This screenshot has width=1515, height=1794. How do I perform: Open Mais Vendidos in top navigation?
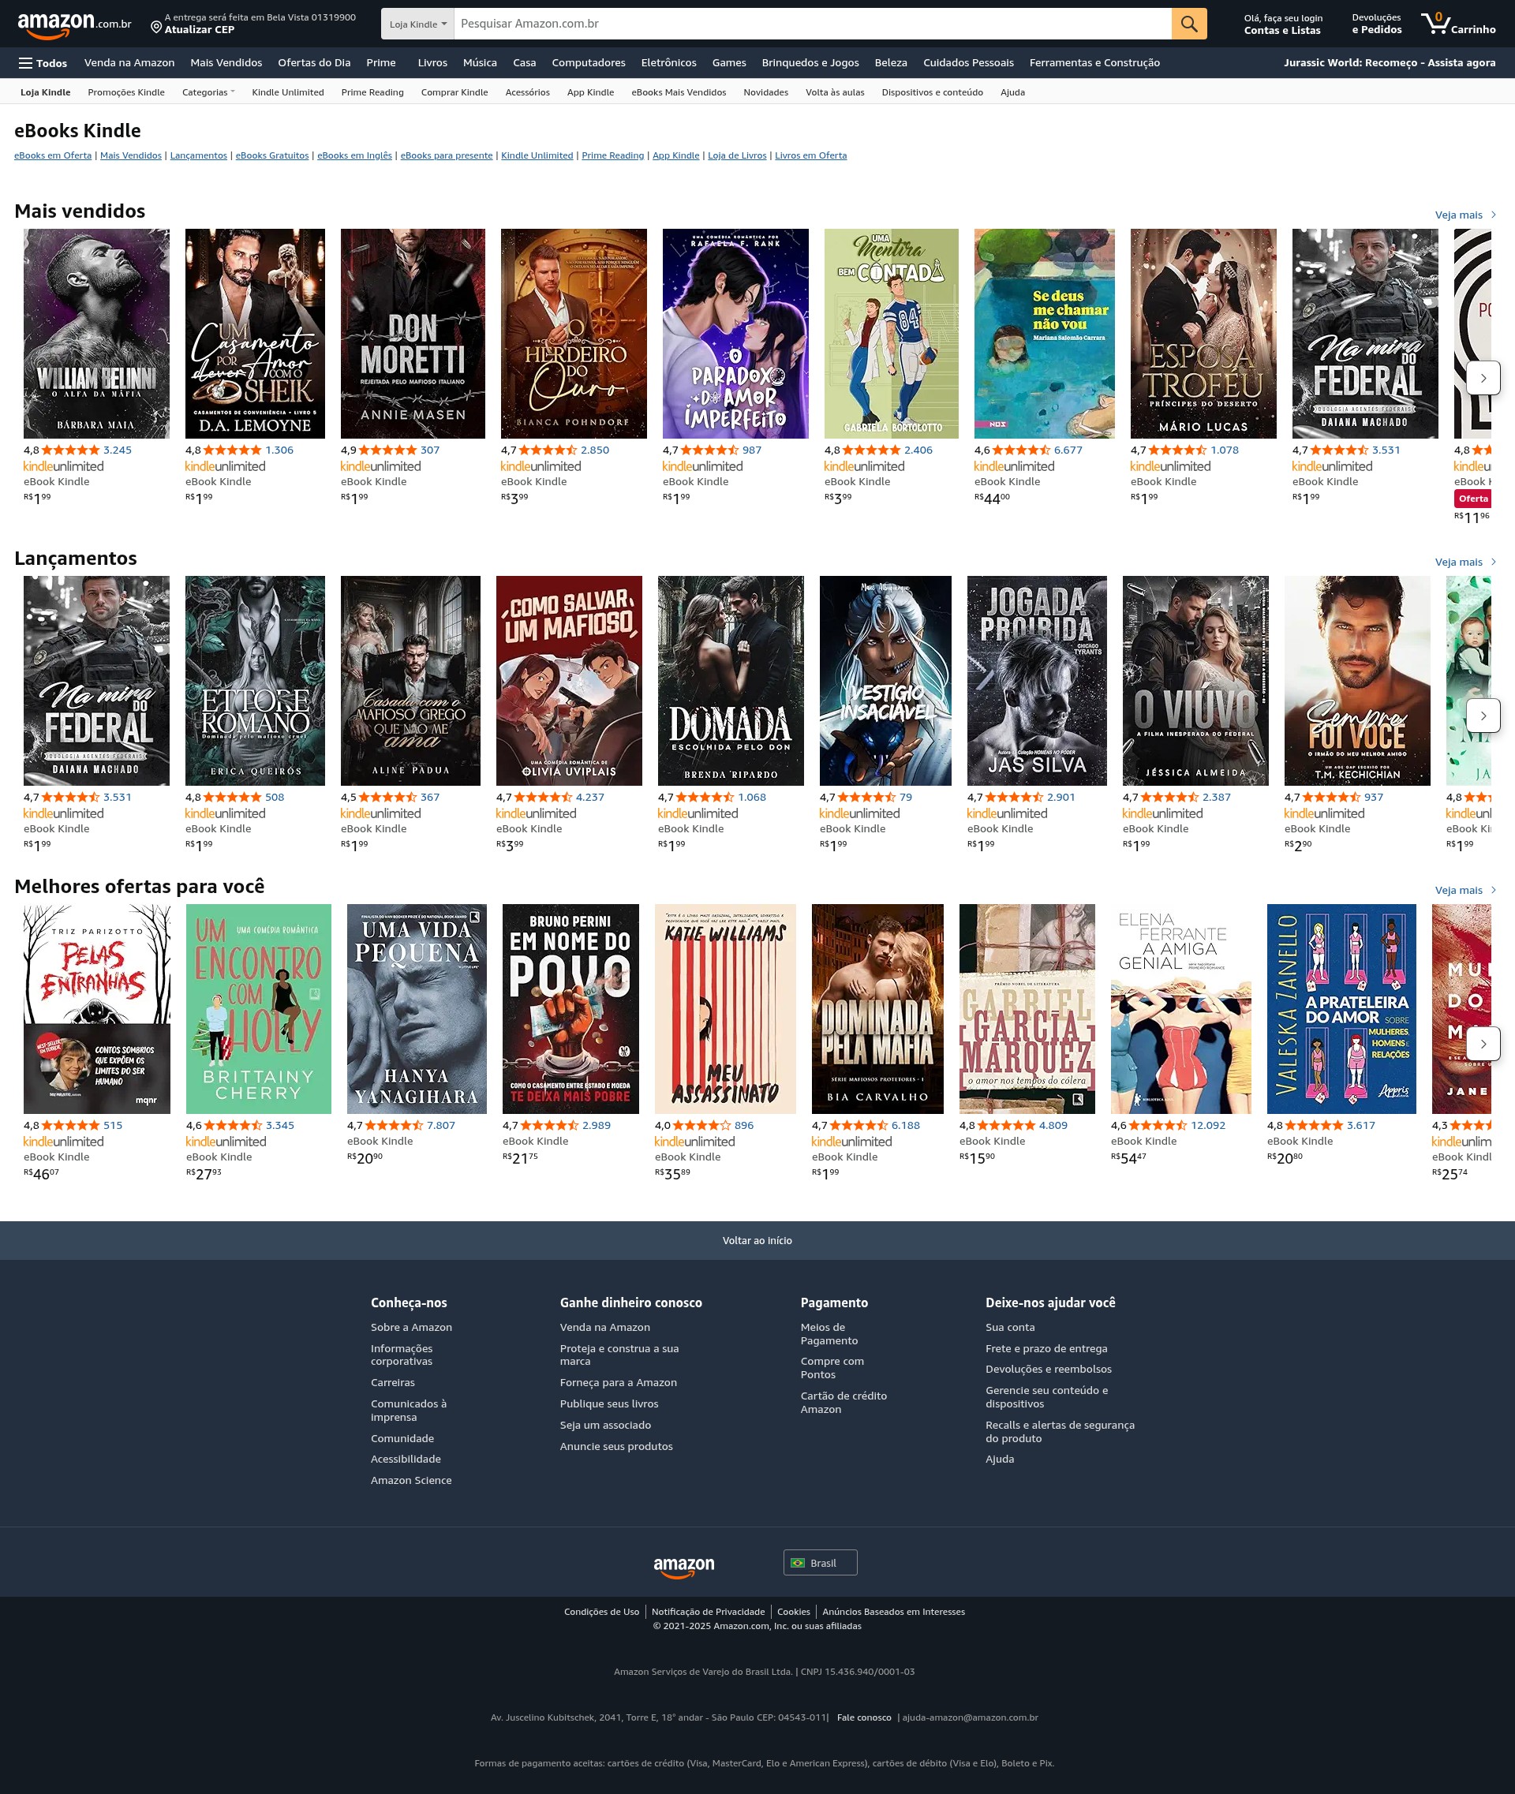[x=226, y=62]
